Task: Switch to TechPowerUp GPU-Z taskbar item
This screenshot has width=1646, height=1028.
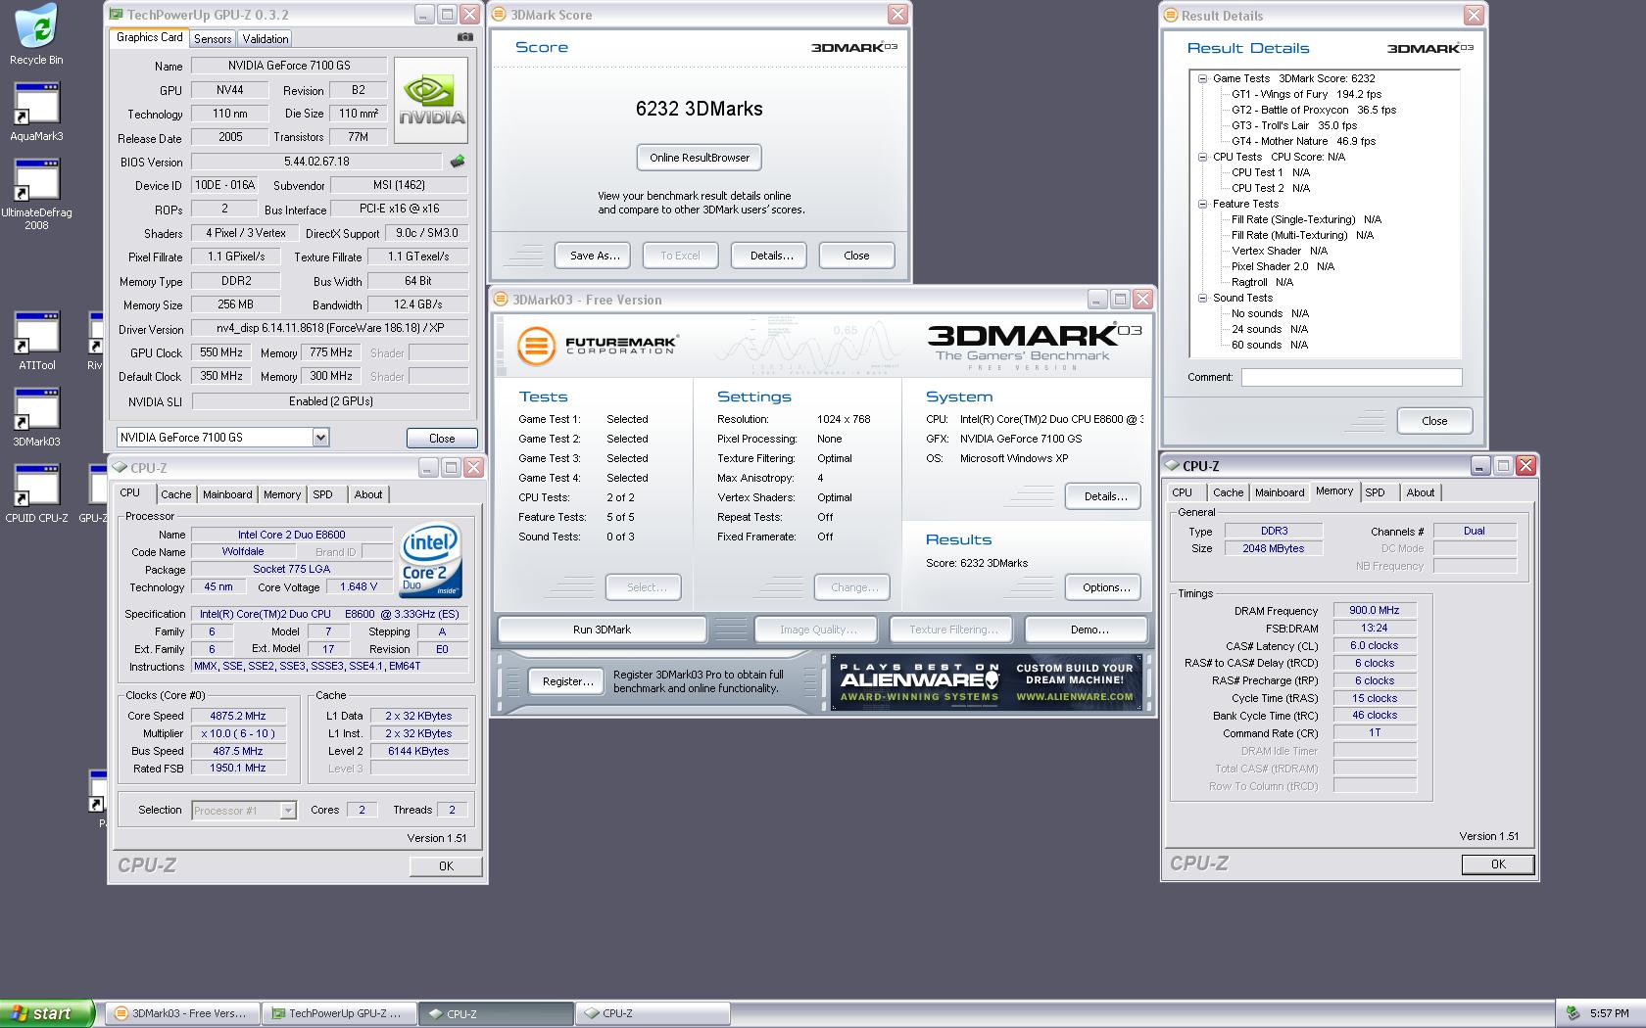Action: [x=339, y=1013]
